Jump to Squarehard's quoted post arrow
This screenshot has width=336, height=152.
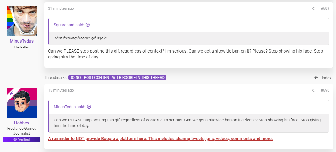pyautogui.click(x=88, y=25)
